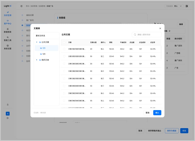Click the Light X logo
Viewport: 195px width, 141px height.
point(7,6)
